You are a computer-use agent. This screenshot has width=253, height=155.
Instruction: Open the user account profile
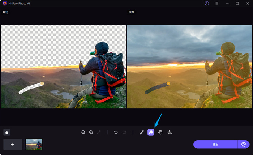pyautogui.click(x=207, y=3)
